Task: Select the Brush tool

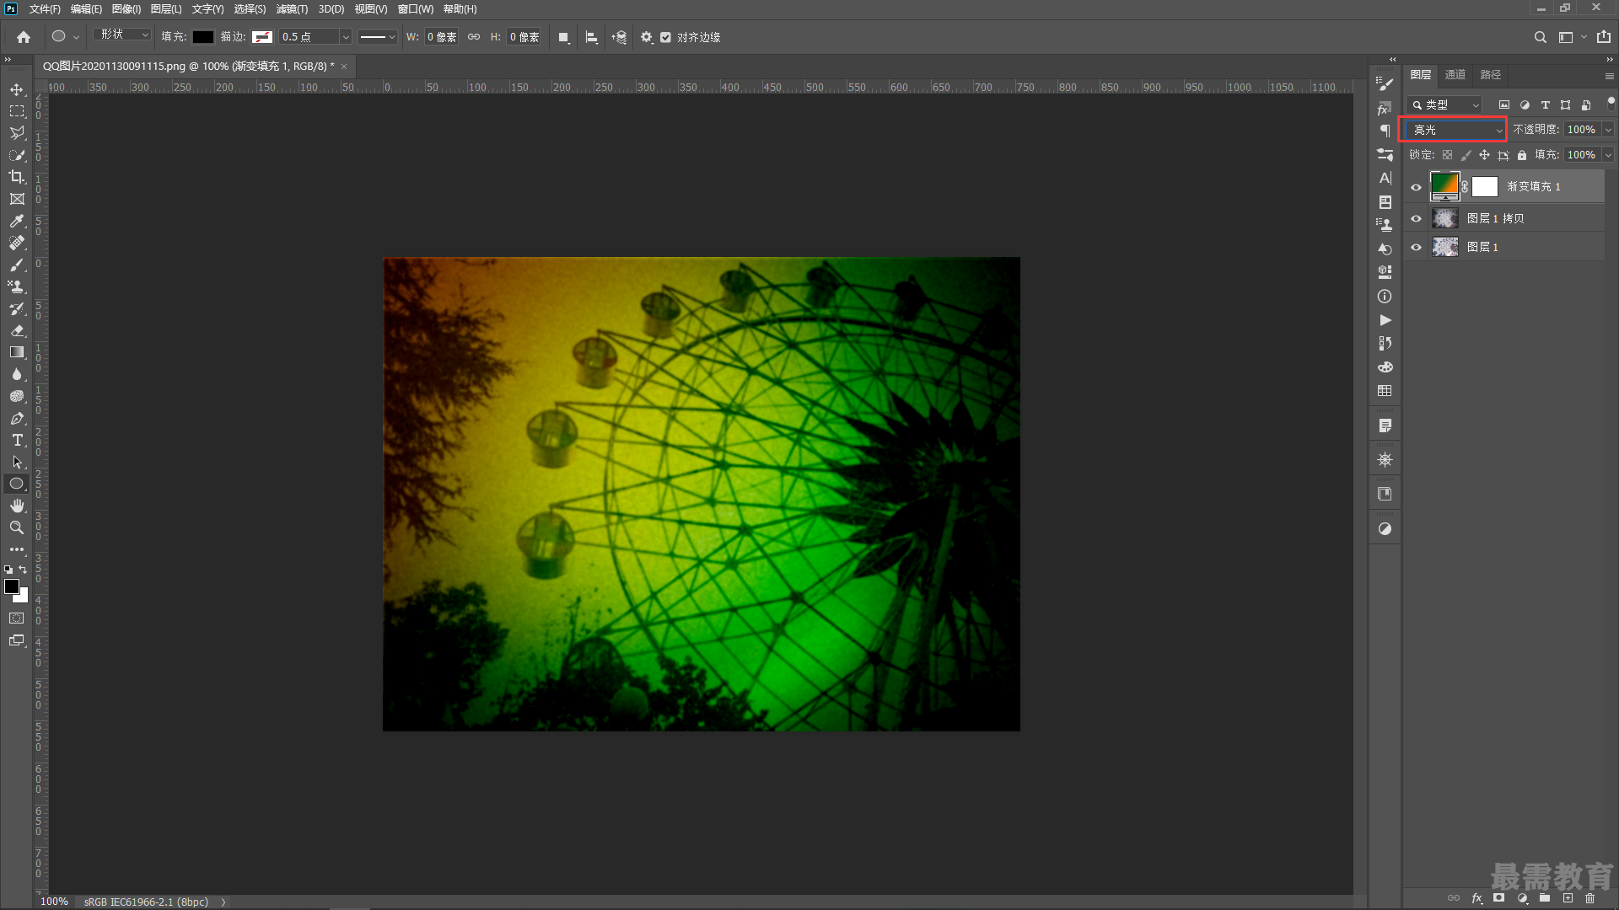Action: pos(17,265)
